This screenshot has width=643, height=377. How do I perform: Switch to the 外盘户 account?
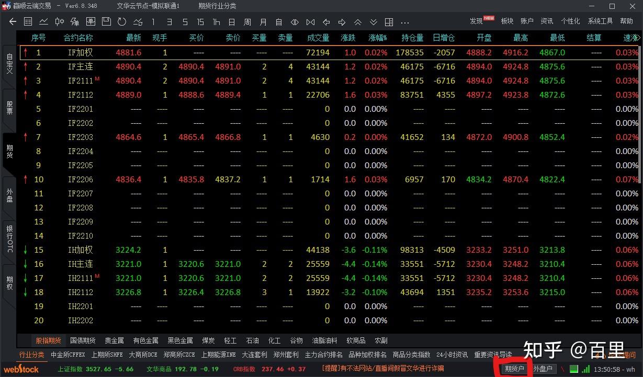click(x=544, y=369)
